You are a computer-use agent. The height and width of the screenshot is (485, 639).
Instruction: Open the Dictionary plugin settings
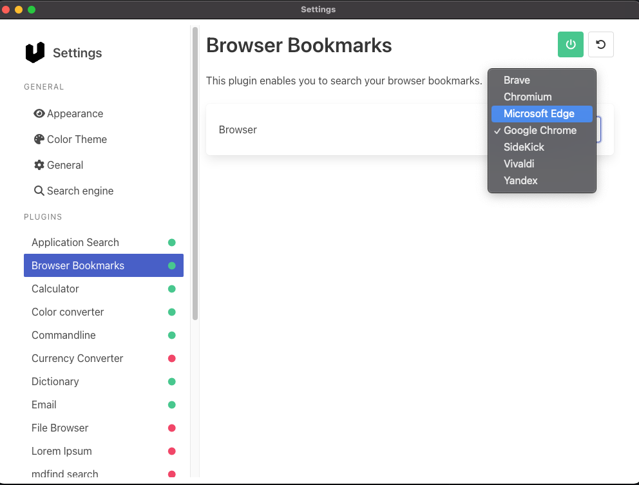coord(104,381)
